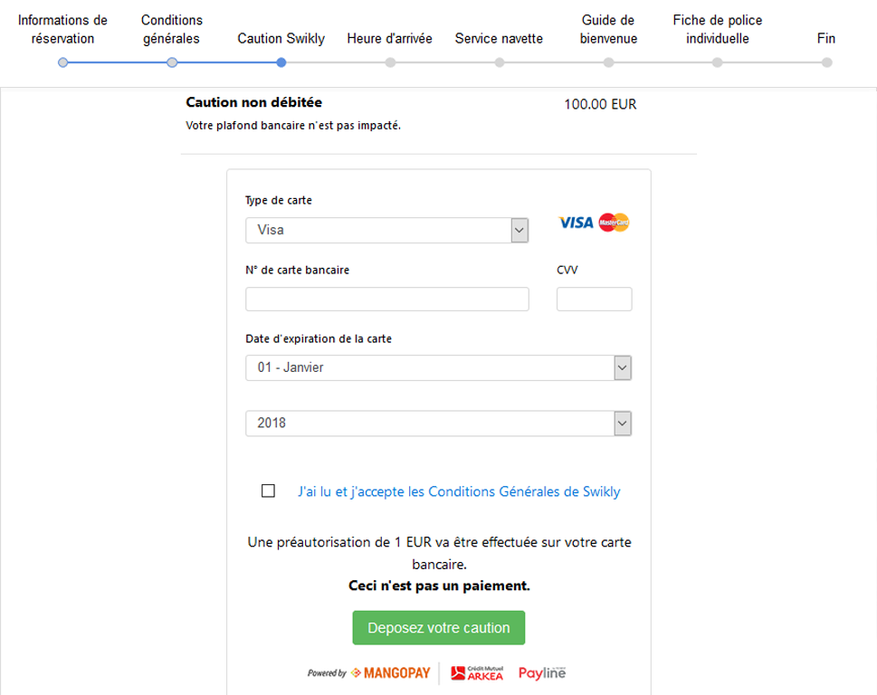This screenshot has width=877, height=695.
Task: Click the Visa logo icon
Action: [x=576, y=223]
